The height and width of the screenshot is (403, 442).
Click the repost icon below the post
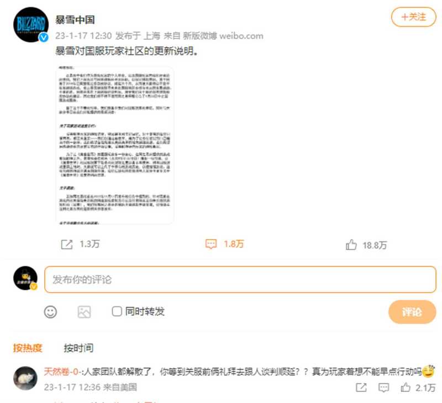[x=67, y=245]
